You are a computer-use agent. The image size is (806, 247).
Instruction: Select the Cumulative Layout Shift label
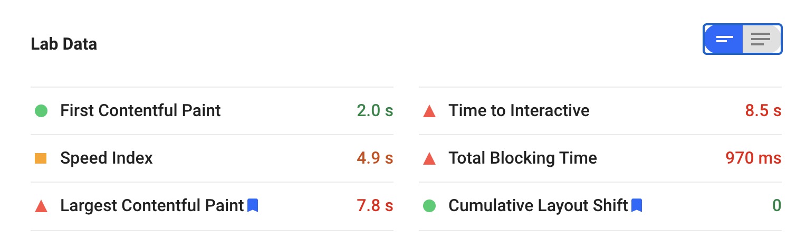(539, 206)
